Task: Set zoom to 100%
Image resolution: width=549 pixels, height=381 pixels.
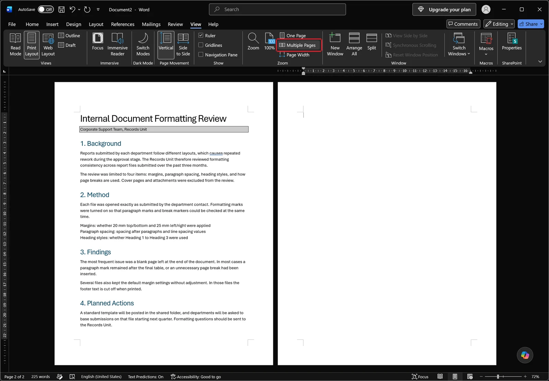Action: click(x=269, y=42)
